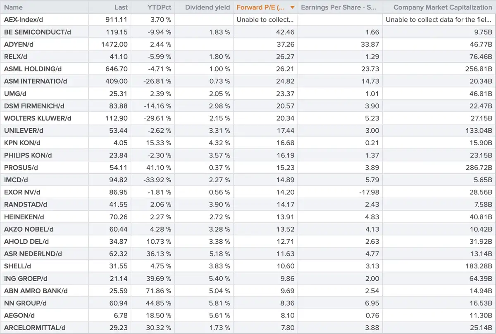Screen dimensions: 496x334
Task: Select ASR NEDERLND/d instrument name
Action: point(33,254)
